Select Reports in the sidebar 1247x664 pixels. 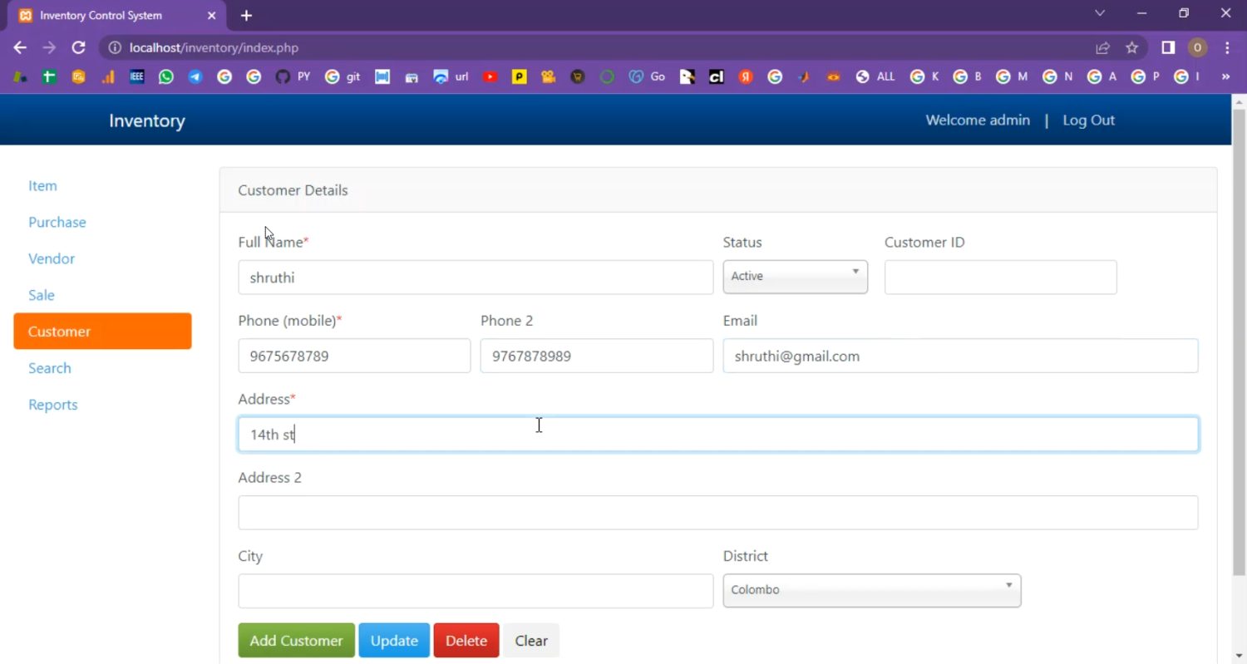[x=53, y=405]
